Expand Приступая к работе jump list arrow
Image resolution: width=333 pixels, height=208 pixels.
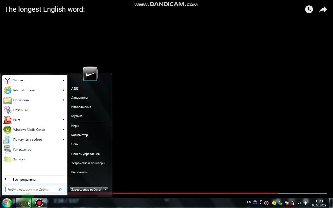tap(63, 140)
